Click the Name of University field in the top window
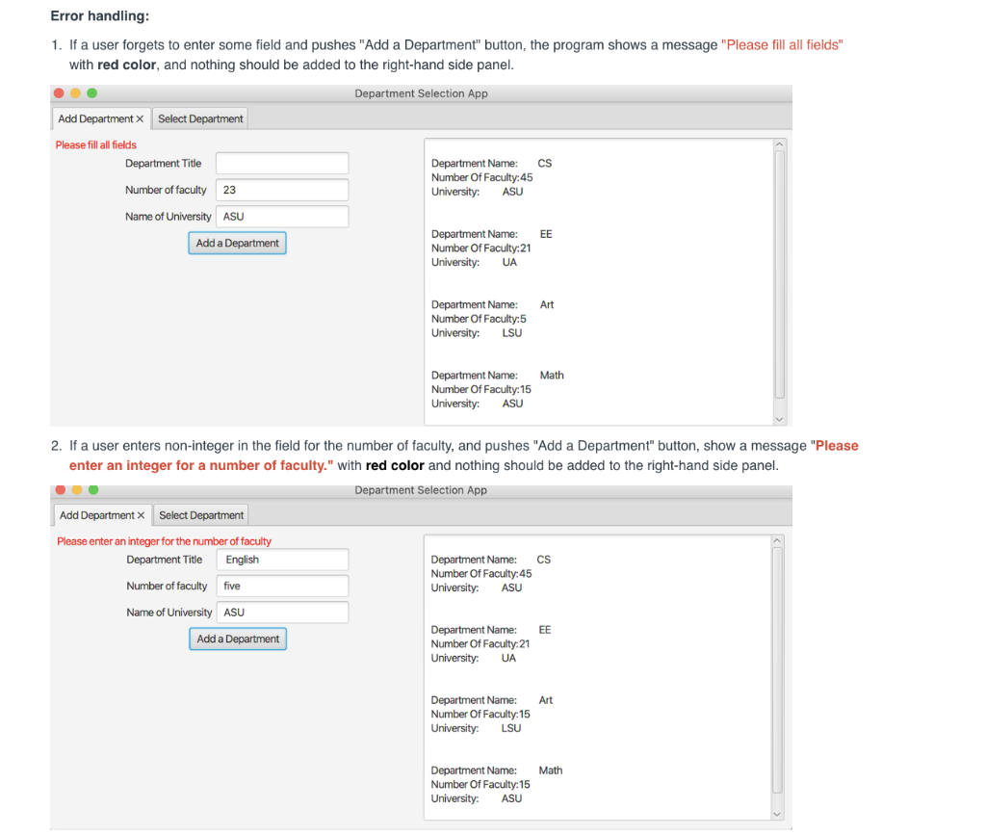 (x=282, y=217)
